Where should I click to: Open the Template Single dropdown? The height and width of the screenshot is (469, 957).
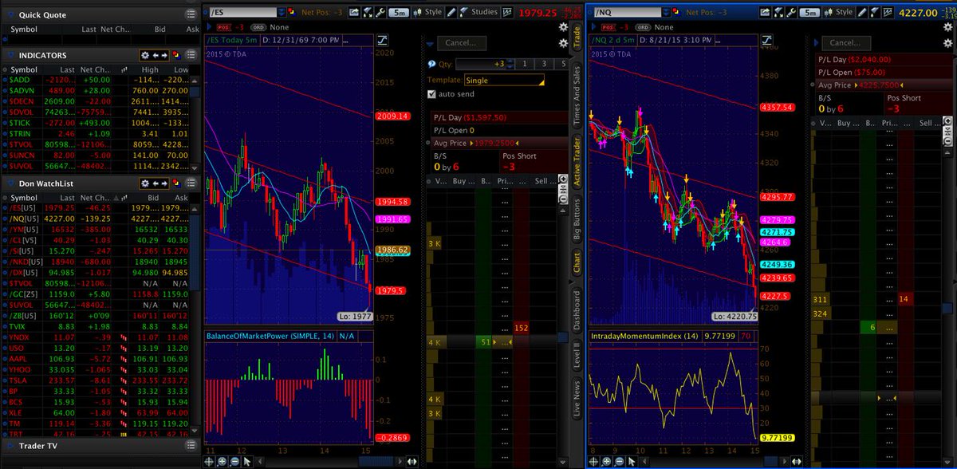(504, 80)
